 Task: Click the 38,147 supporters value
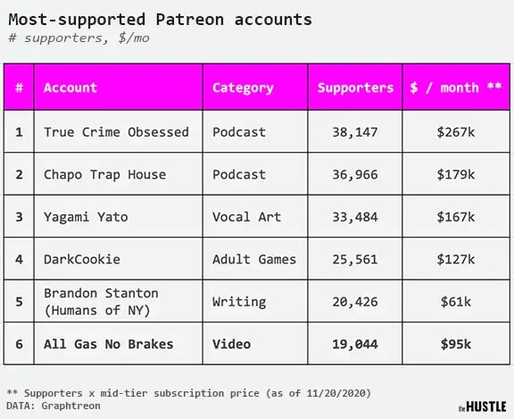[355, 131]
